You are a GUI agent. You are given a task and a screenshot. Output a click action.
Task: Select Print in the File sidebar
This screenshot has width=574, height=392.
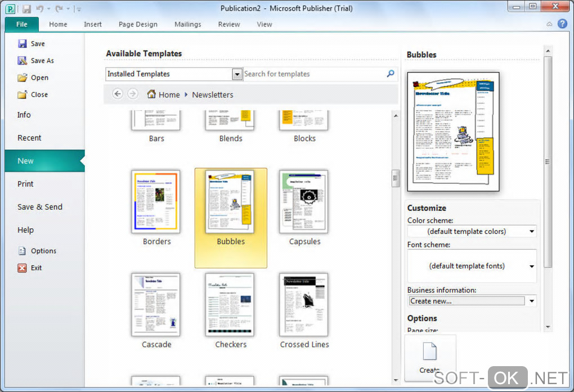click(x=25, y=184)
